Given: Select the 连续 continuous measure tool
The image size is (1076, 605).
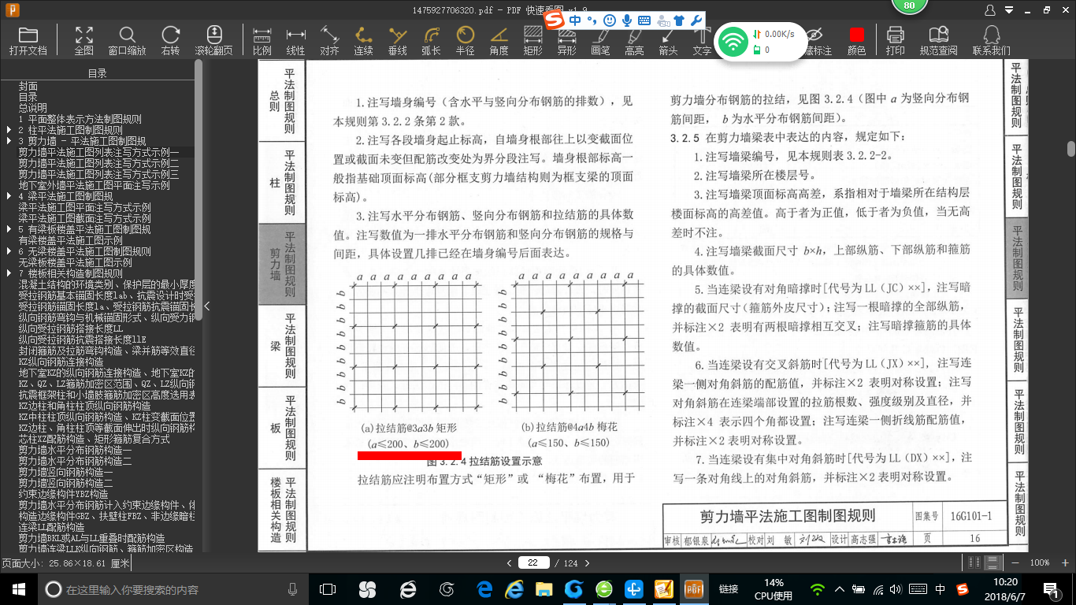Looking at the screenshot, I should [x=363, y=40].
